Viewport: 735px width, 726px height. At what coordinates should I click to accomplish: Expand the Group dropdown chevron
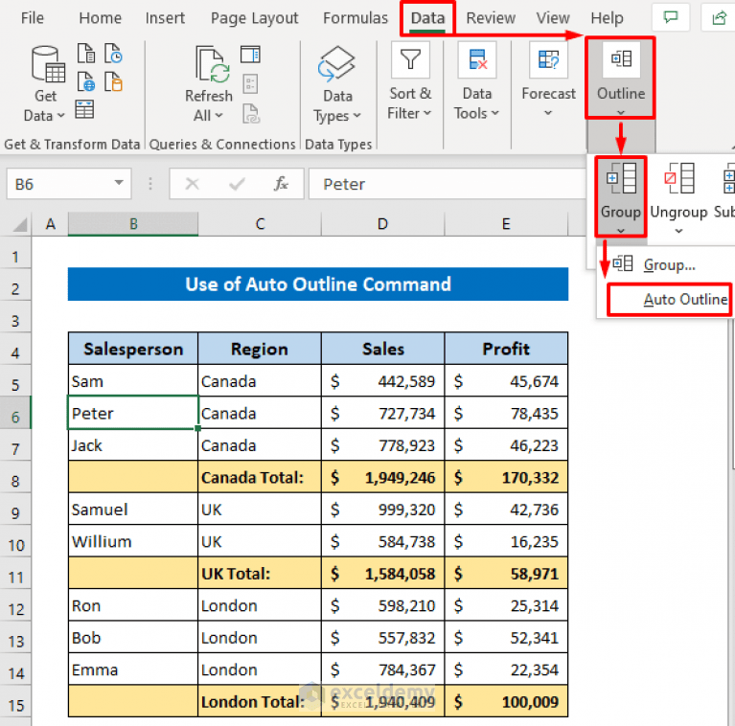coord(621,231)
